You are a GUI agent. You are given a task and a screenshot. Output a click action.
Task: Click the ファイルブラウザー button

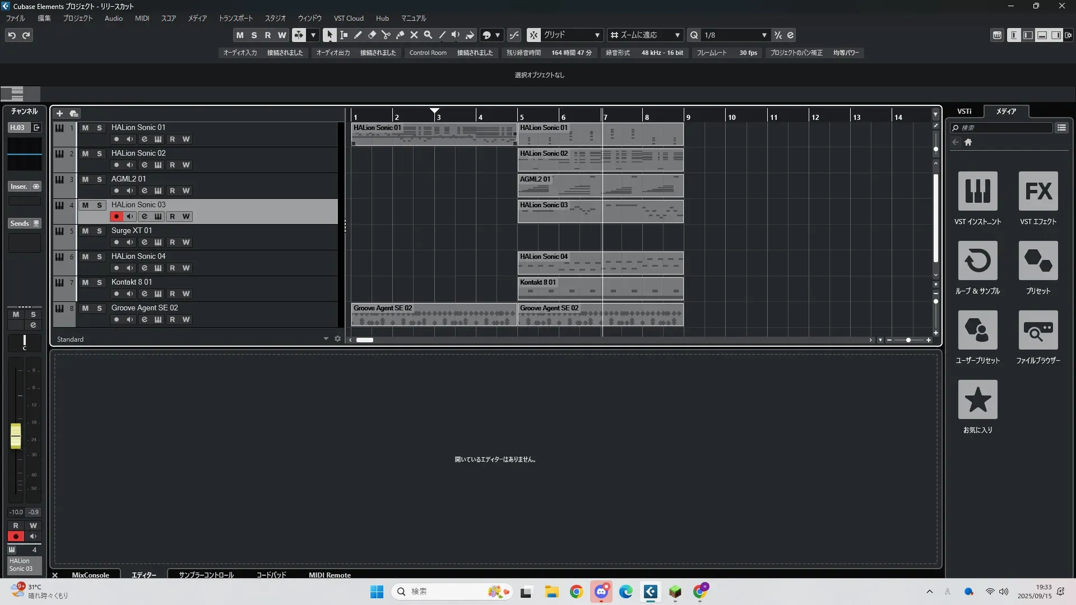pos(1038,331)
